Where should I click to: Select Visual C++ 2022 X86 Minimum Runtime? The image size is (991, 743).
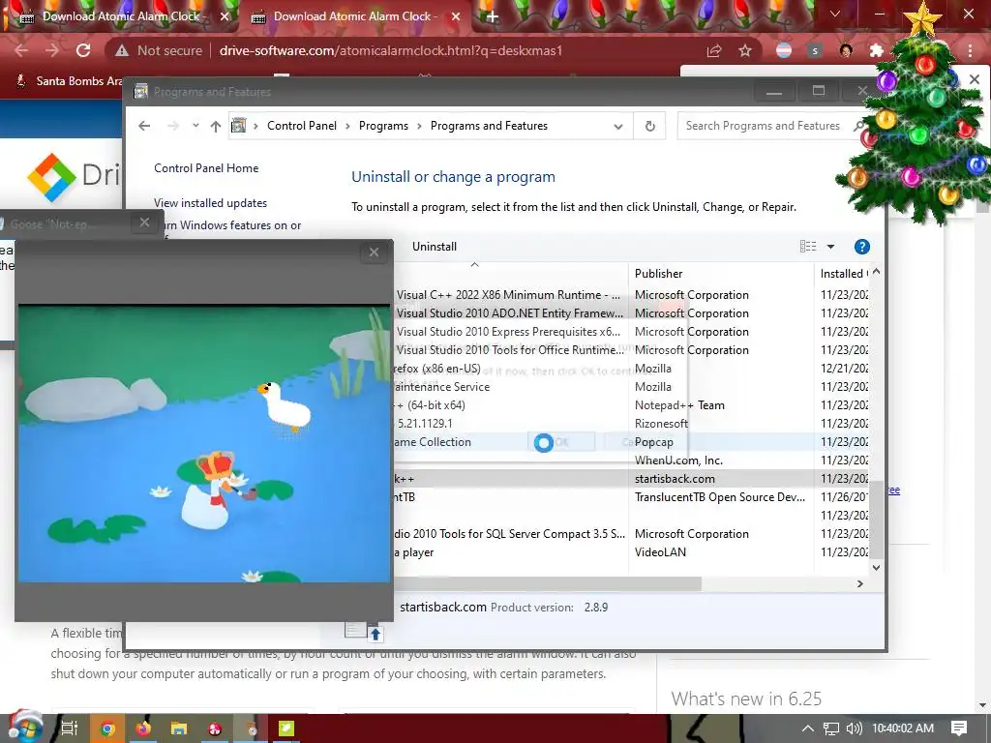coord(630,295)
